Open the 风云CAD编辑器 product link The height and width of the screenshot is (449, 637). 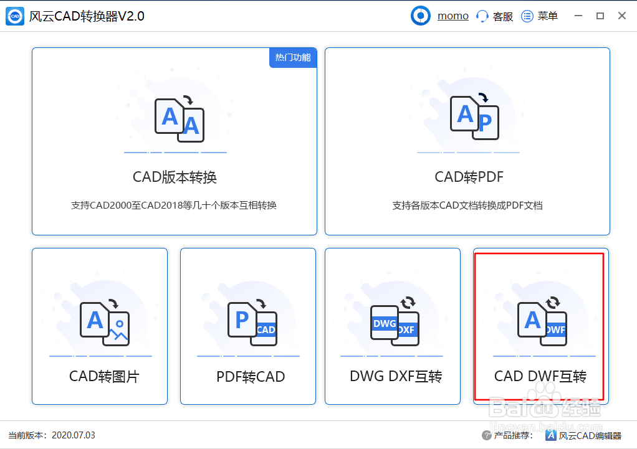[x=590, y=436]
